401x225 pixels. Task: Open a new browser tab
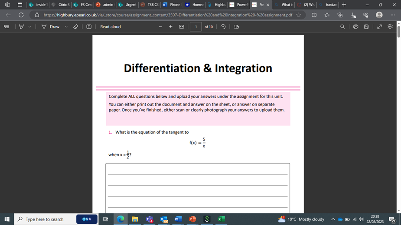(344, 5)
